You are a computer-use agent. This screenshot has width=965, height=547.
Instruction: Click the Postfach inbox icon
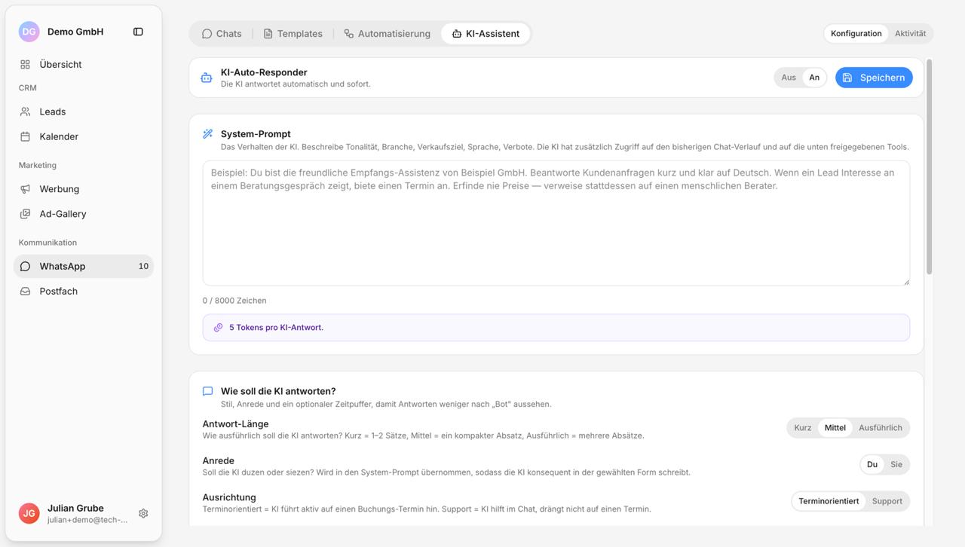tap(25, 291)
